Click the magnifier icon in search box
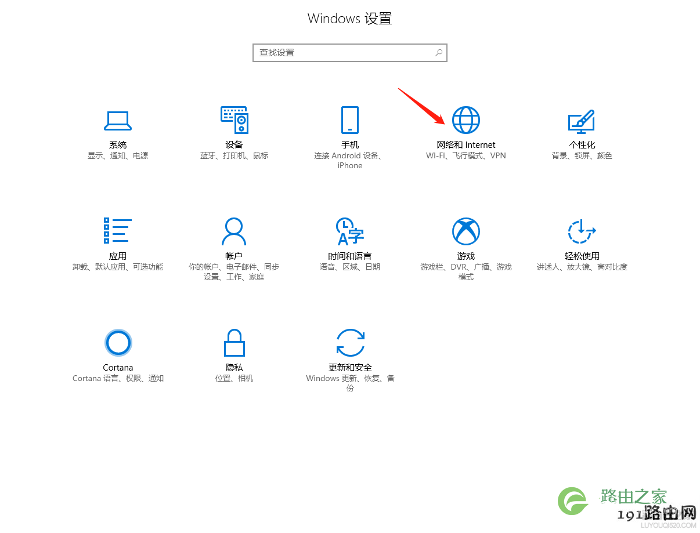700x533 pixels. coord(439,52)
